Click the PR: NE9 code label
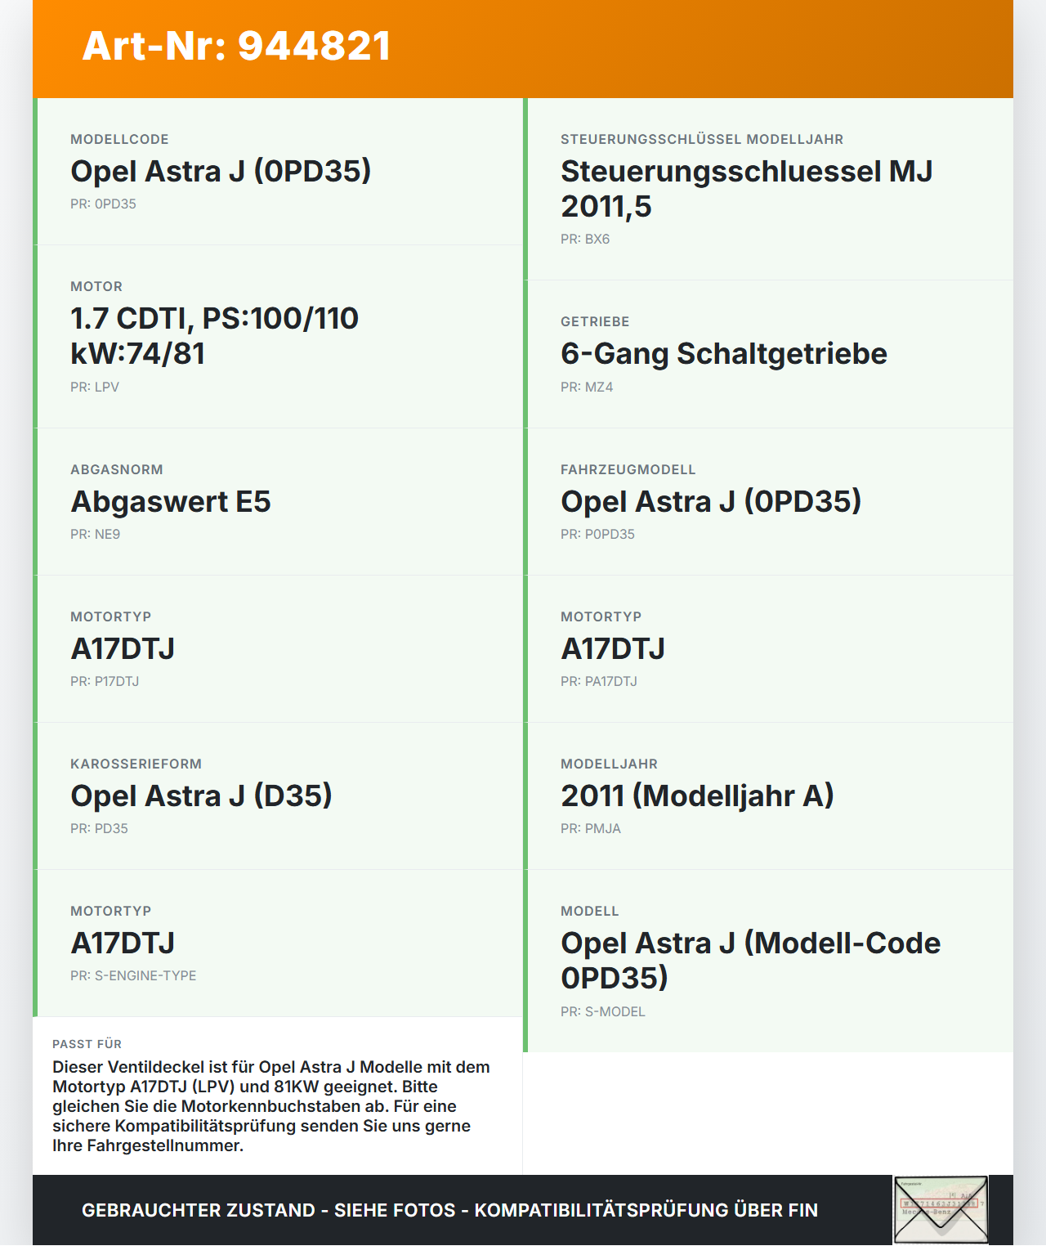Viewport: 1046px width, 1246px height. click(95, 535)
